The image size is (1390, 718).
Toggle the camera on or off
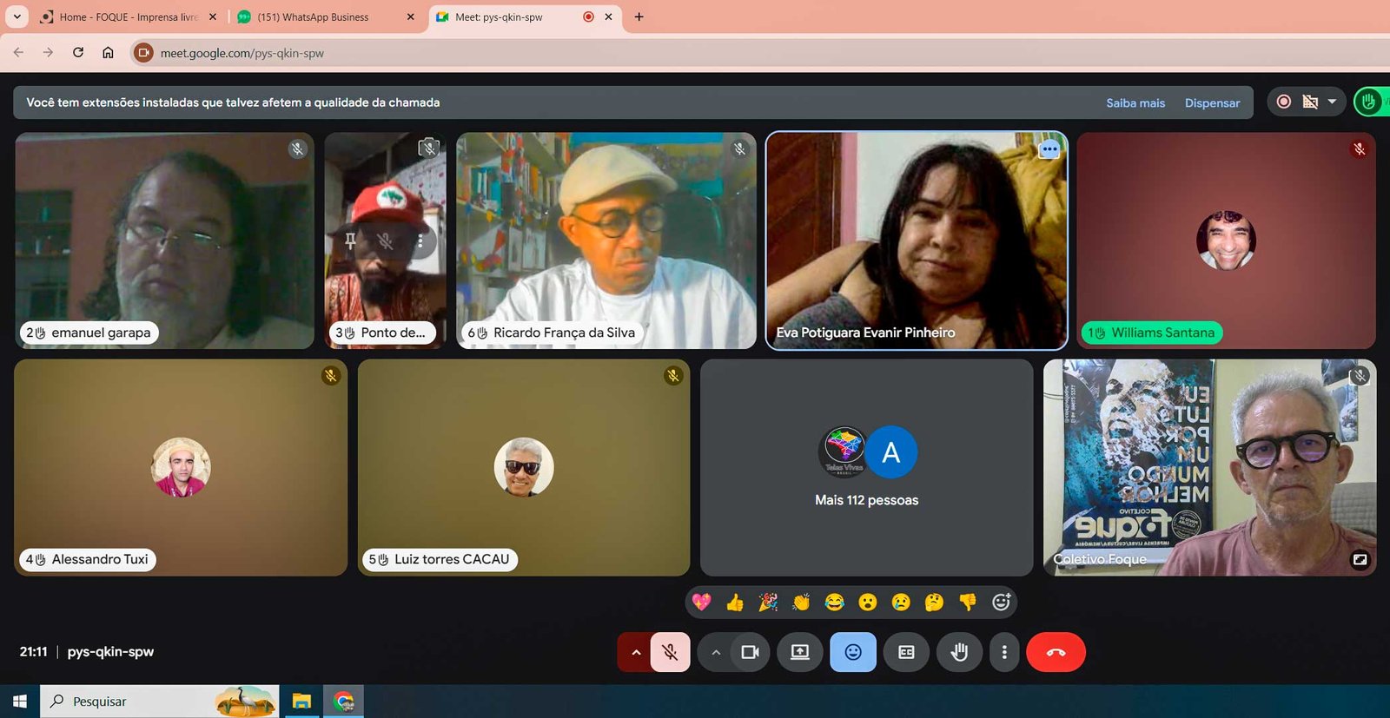(750, 652)
